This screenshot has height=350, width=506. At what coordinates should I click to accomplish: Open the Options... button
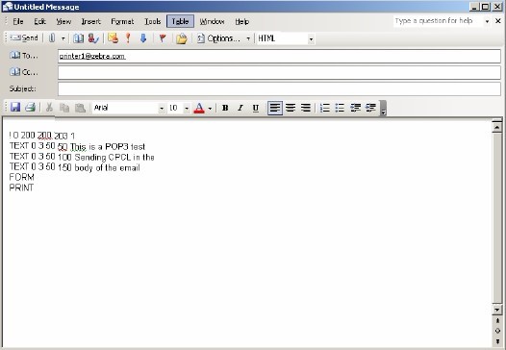[x=218, y=38]
